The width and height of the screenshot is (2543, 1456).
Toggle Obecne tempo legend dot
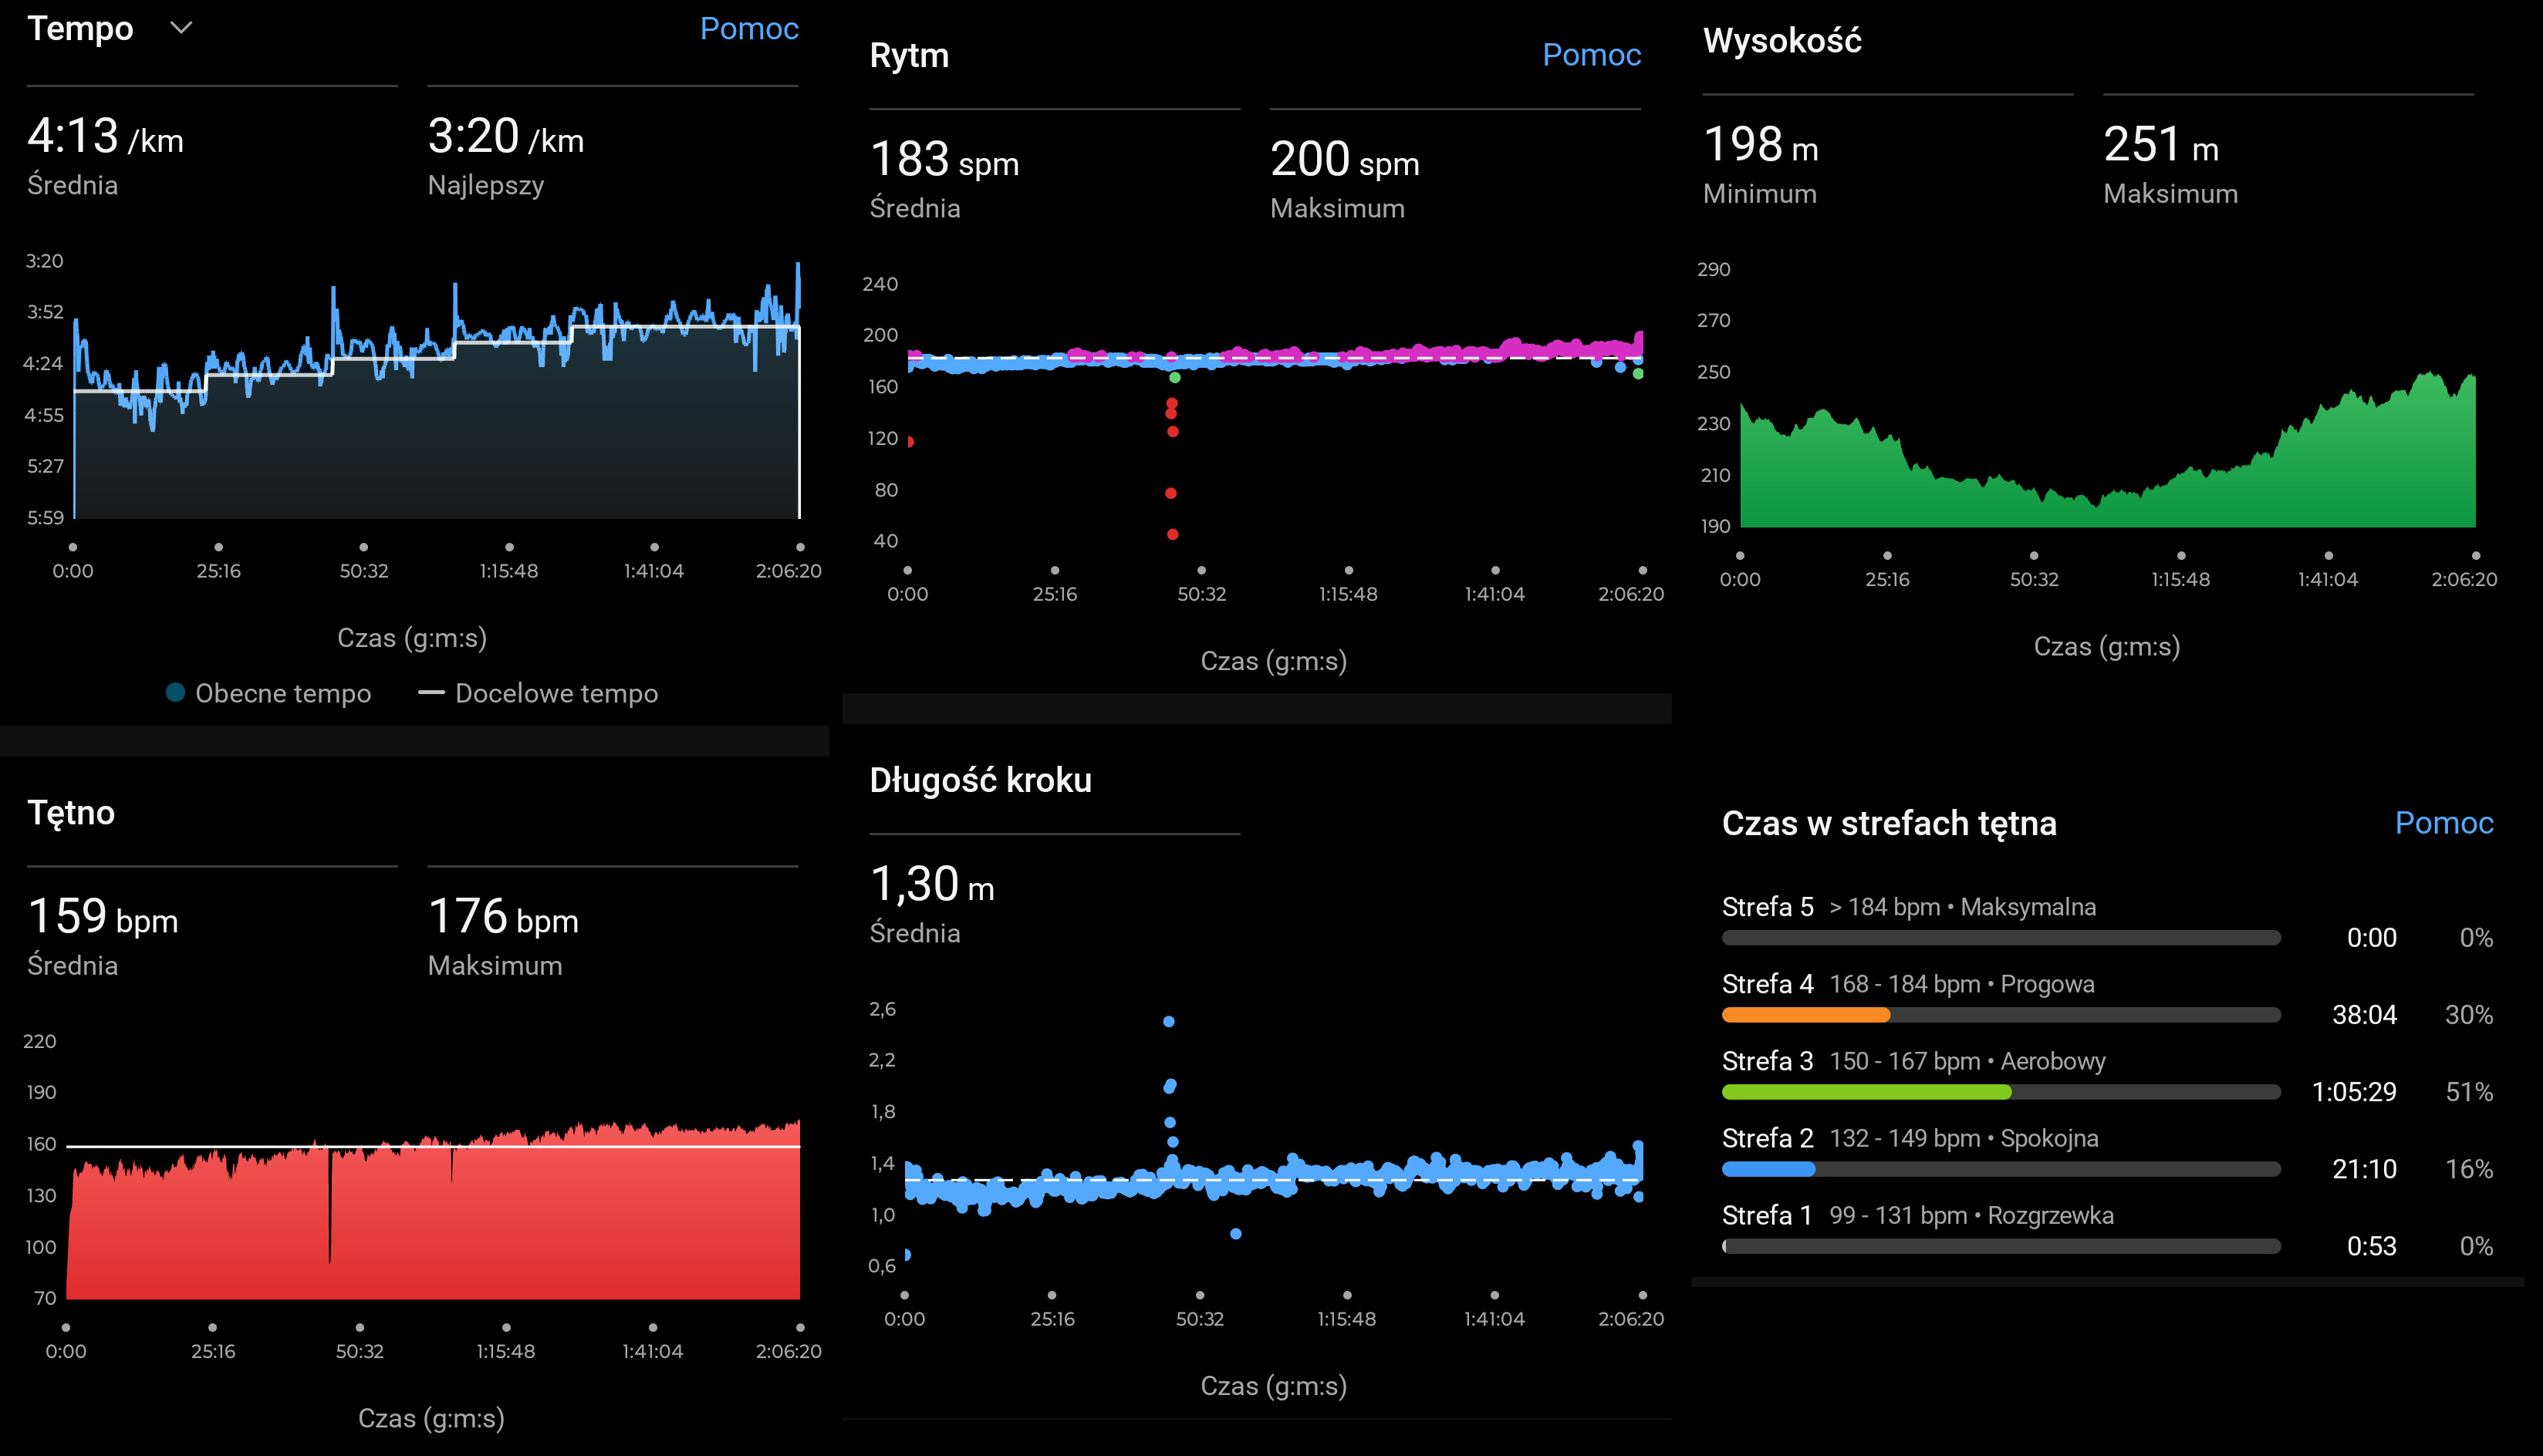click(175, 692)
